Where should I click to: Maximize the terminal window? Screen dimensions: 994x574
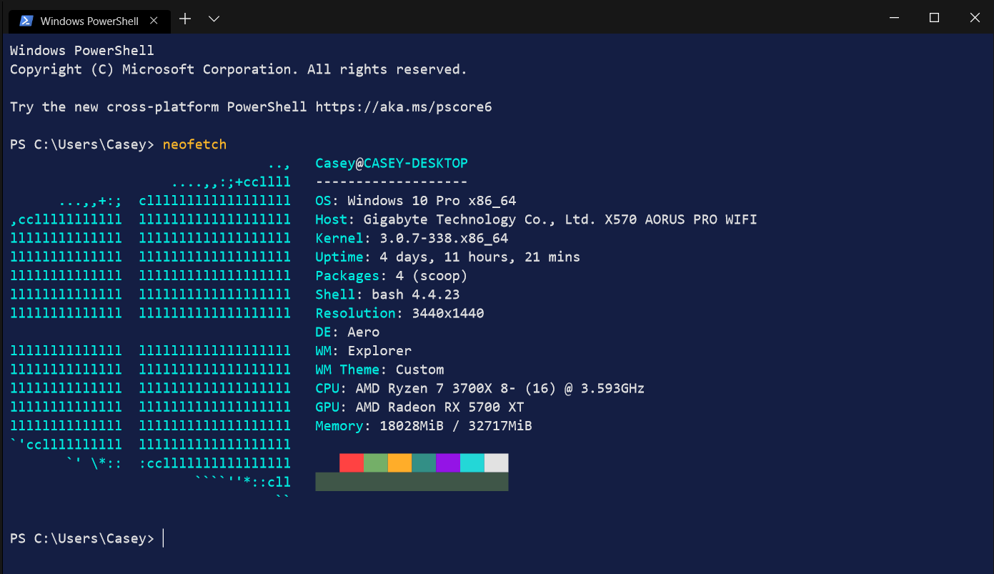[934, 18]
